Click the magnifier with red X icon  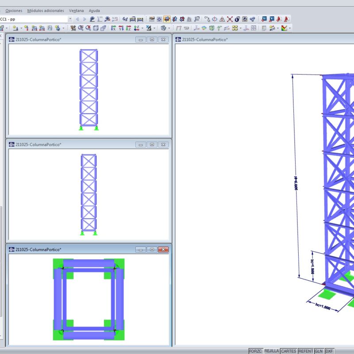88,28
